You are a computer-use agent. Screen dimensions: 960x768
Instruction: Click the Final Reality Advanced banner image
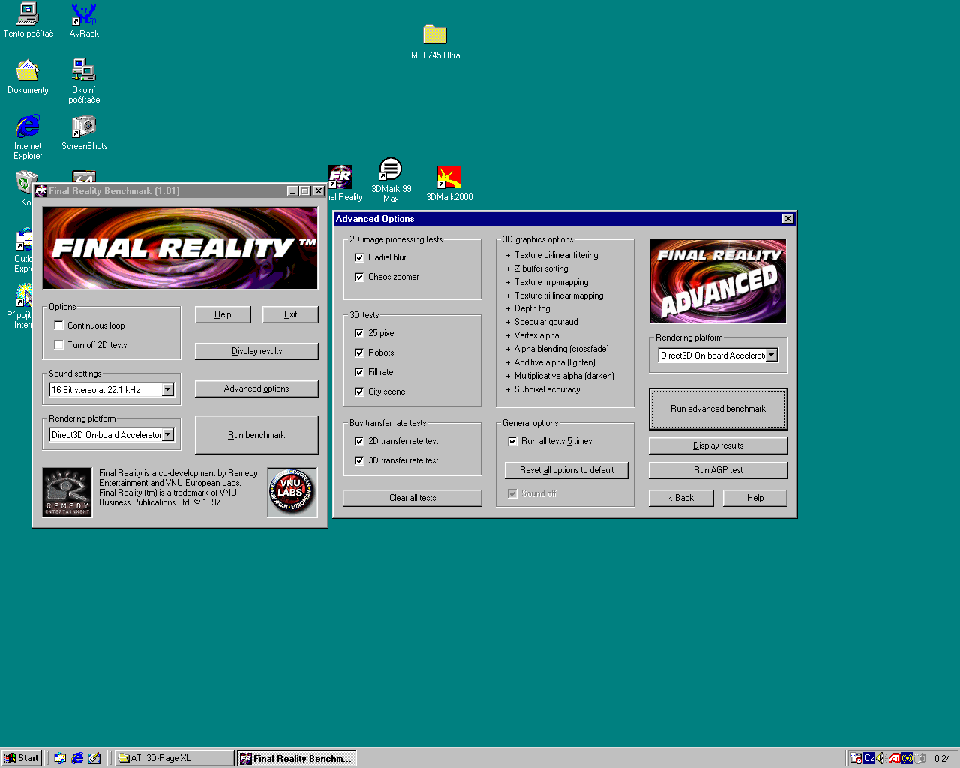coord(718,281)
